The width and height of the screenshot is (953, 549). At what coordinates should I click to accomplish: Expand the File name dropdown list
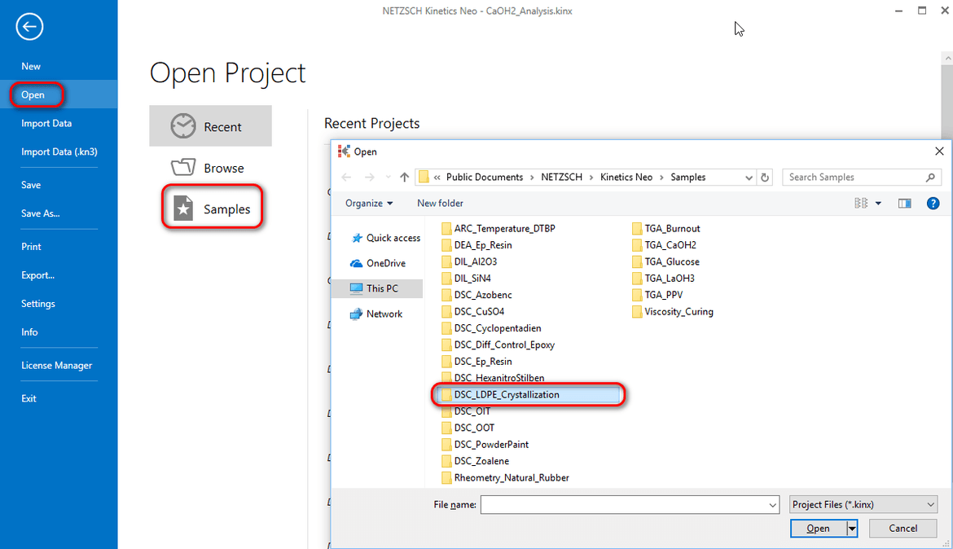[772, 505]
